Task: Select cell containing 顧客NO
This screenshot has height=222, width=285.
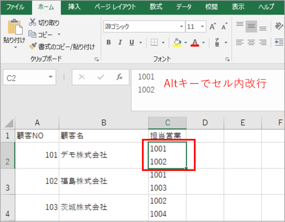Action: pos(37,136)
